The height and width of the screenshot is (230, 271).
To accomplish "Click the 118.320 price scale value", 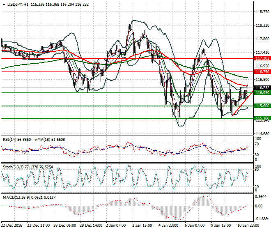I will [x=262, y=25].
